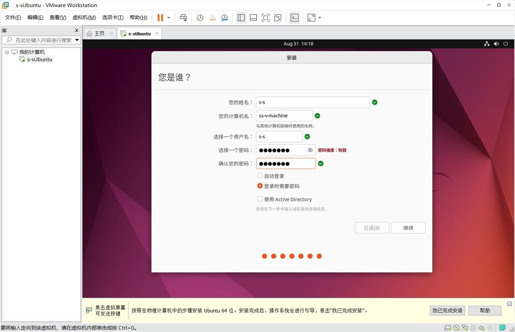The width and height of the screenshot is (515, 332).
Task: Click the 您的计算机名 input field
Action: click(284, 116)
